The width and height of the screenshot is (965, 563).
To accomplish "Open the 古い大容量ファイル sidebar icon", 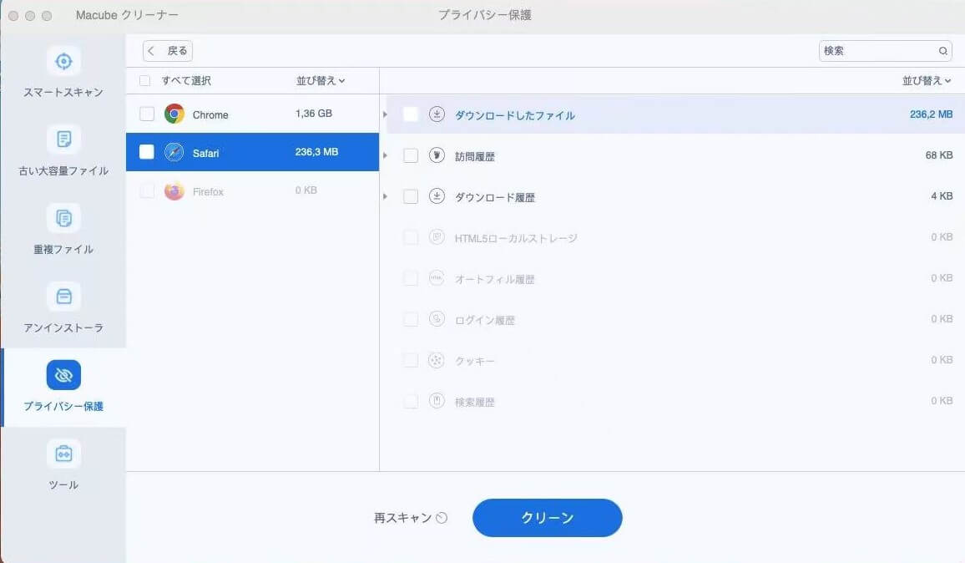I will (63, 139).
